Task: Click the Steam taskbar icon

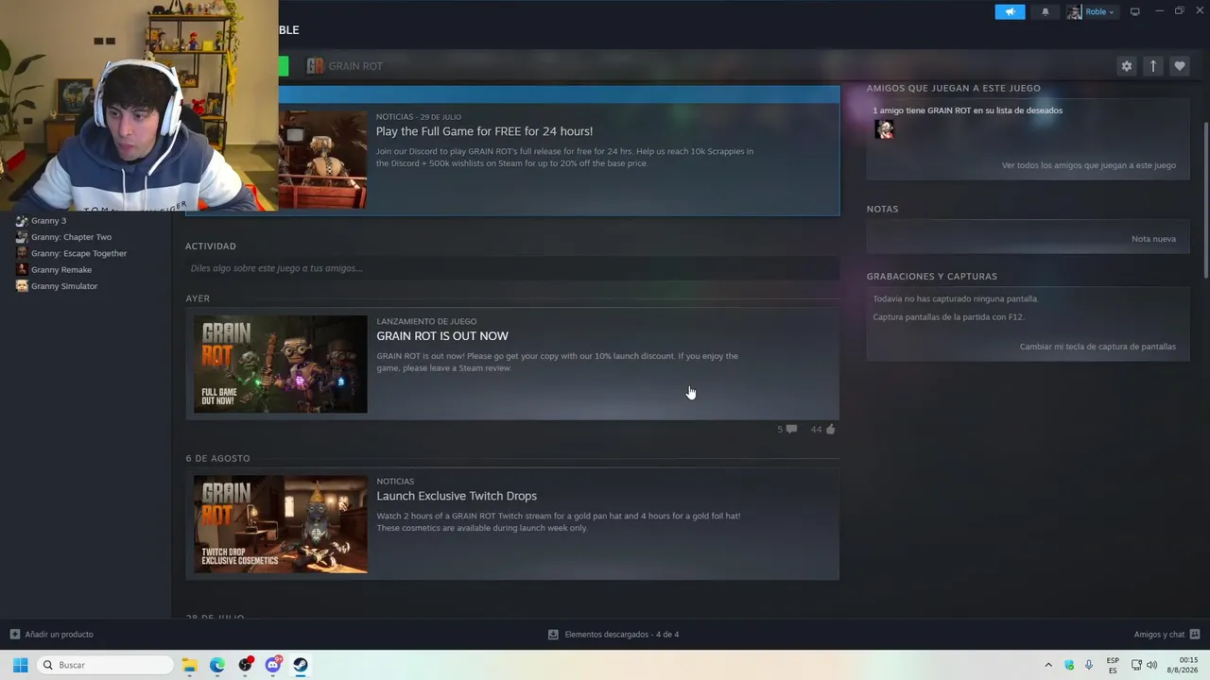Action: 301,665
